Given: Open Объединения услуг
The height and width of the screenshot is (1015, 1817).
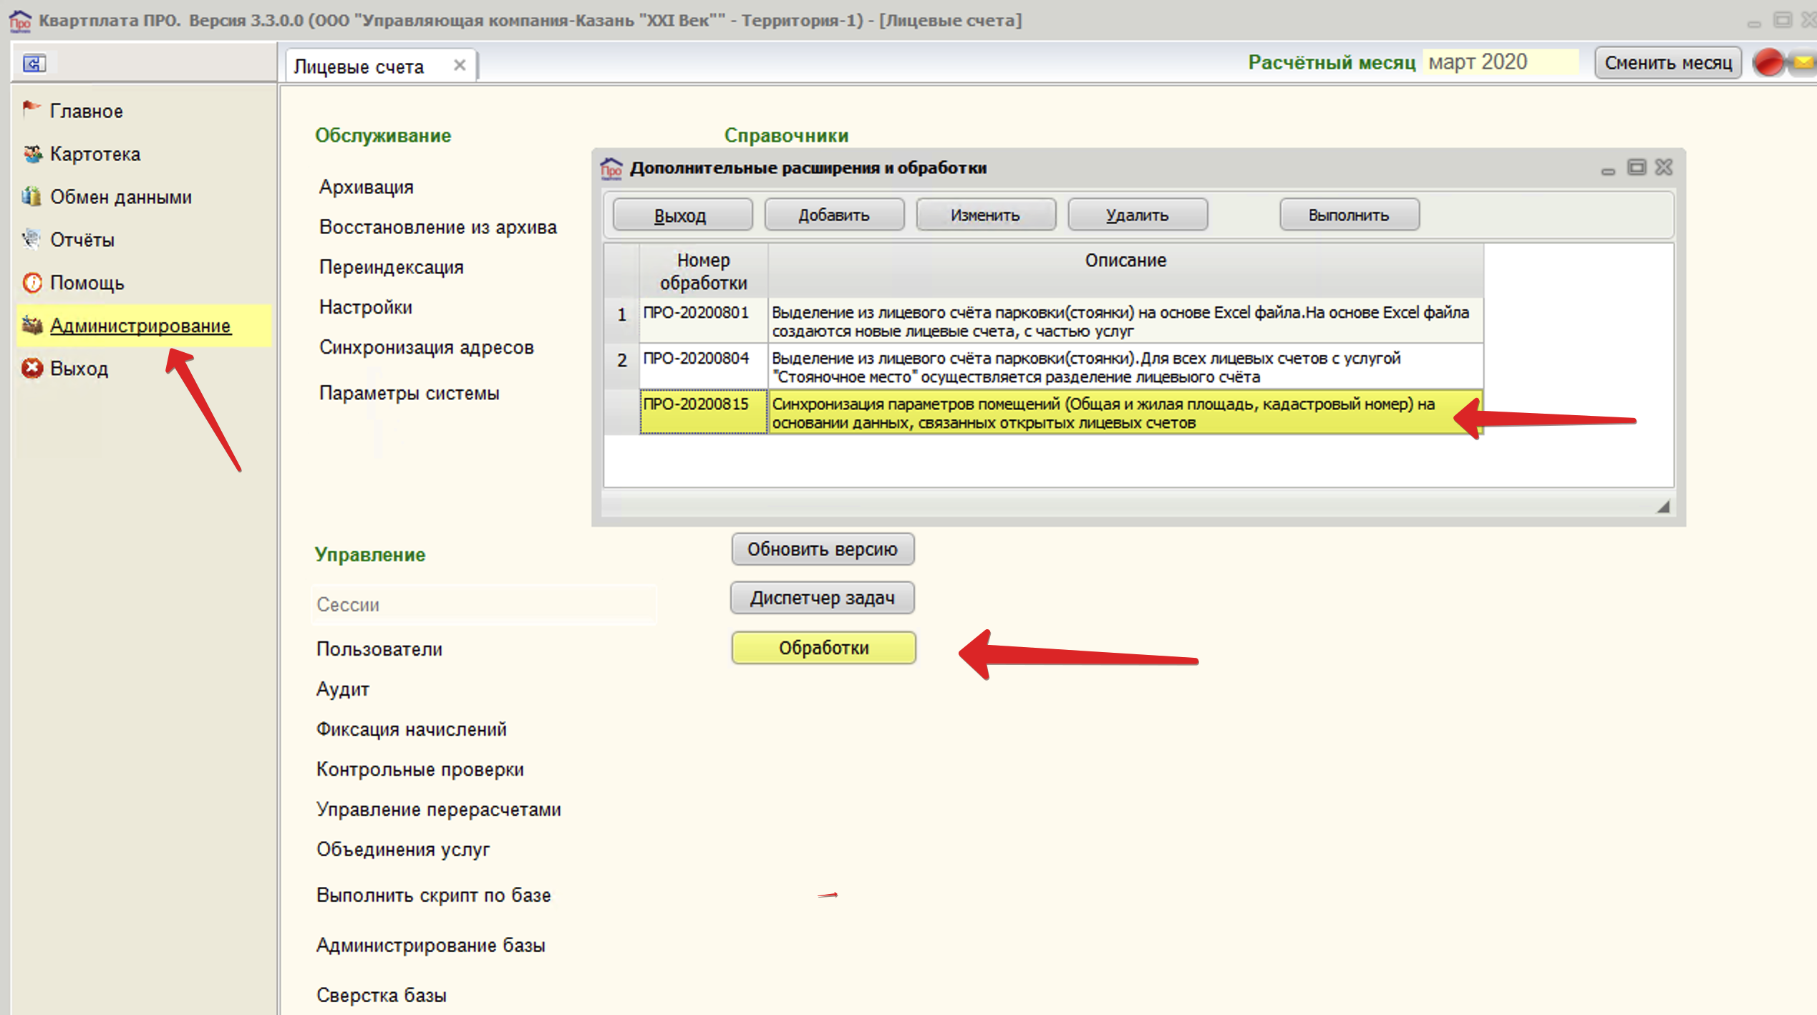Looking at the screenshot, I should (x=403, y=850).
